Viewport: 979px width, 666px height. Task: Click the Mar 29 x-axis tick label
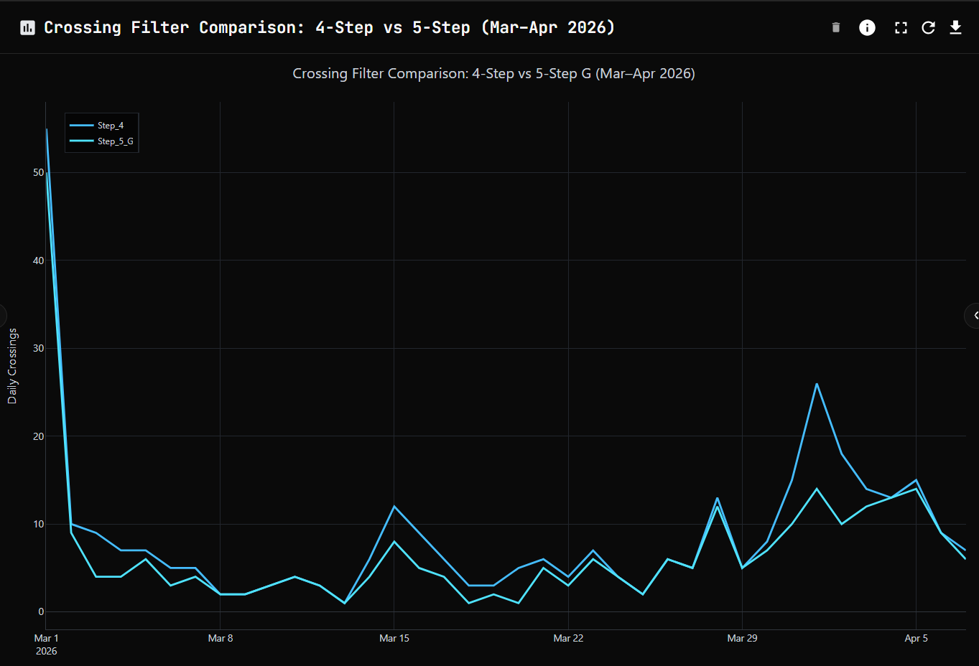click(742, 638)
